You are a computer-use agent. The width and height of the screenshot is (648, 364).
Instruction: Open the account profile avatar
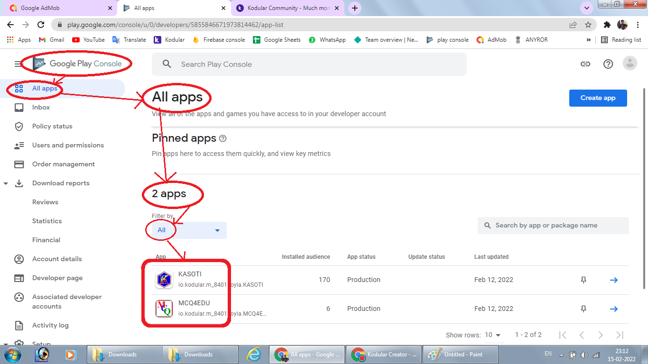630,64
